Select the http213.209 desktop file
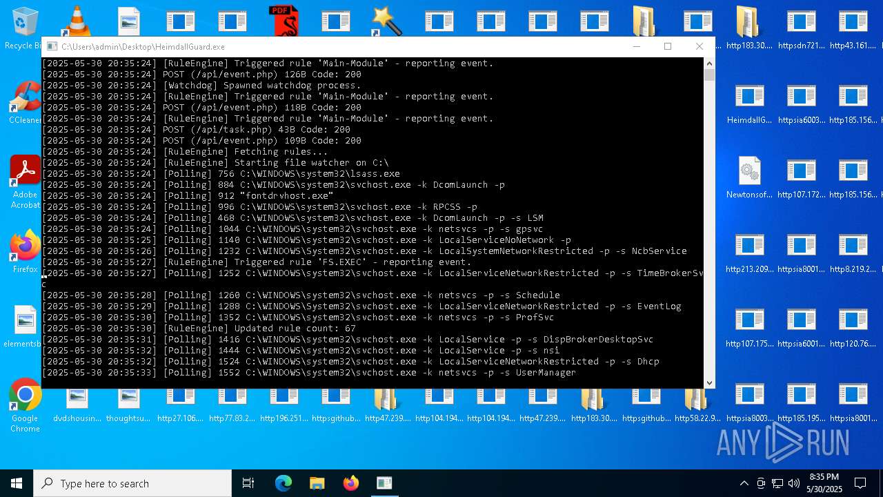This screenshot has width=883, height=497. [749, 254]
